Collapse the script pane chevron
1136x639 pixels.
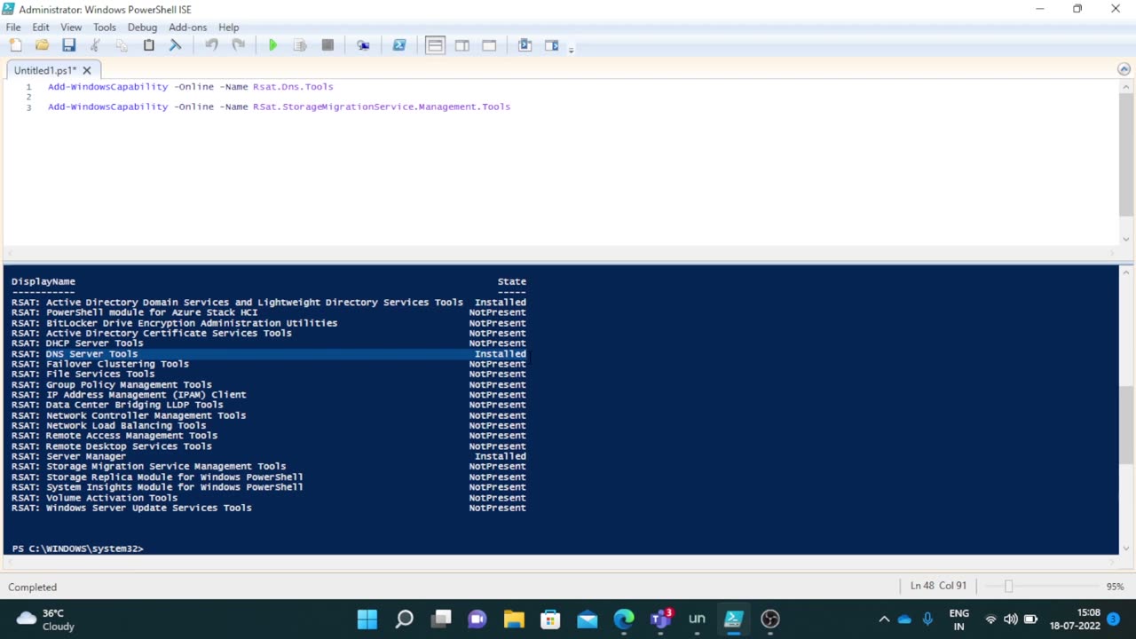click(1124, 69)
